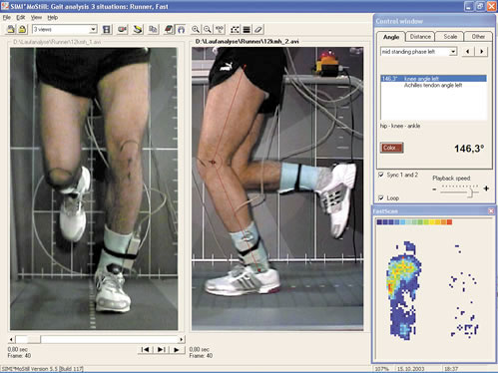Go to next phase with right arrow
498x373 pixels.
tap(481, 52)
